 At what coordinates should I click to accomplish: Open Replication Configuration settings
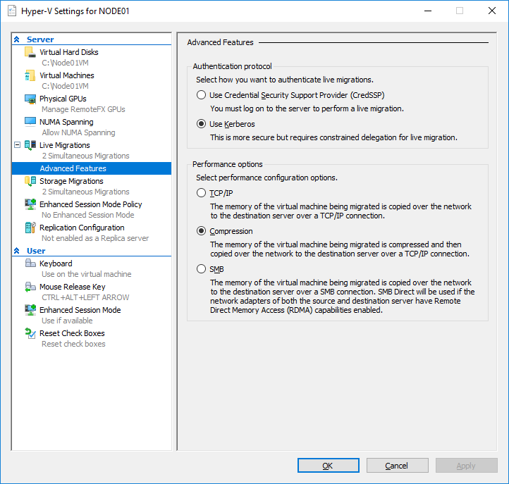click(x=82, y=228)
